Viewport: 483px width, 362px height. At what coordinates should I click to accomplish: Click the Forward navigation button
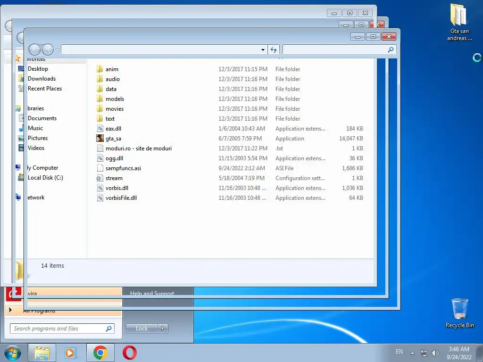point(48,49)
